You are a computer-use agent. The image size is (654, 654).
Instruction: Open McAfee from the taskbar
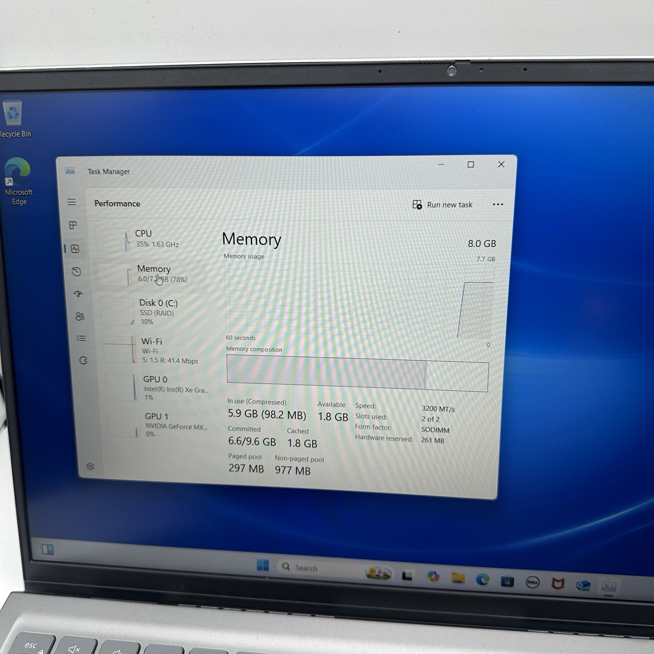point(558,583)
